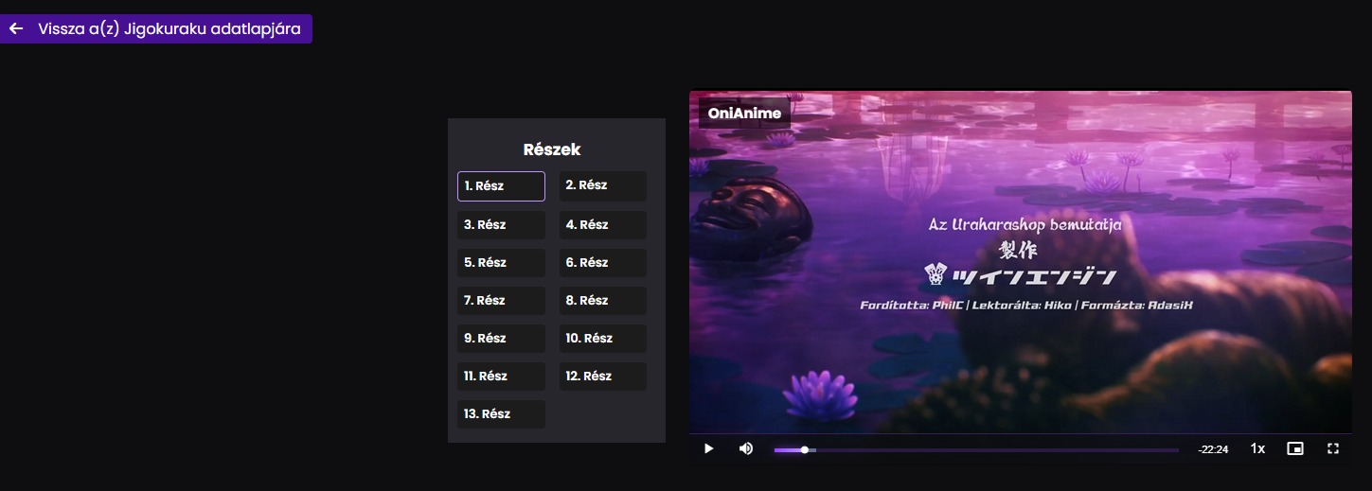Viewport: 1372px width, 491px height.
Task: Click the play button in video player
Action: click(x=708, y=448)
